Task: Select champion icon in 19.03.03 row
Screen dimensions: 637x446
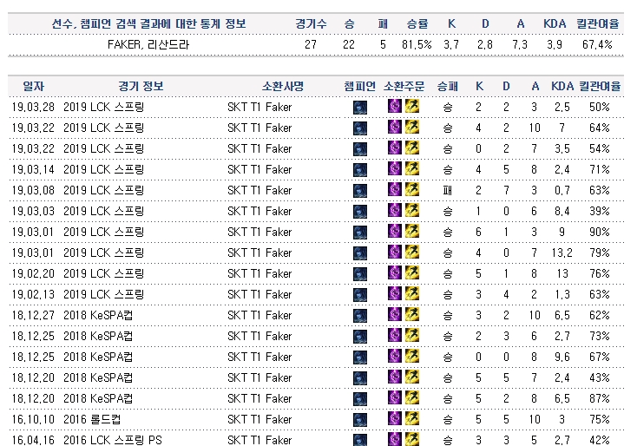Action: click(360, 211)
